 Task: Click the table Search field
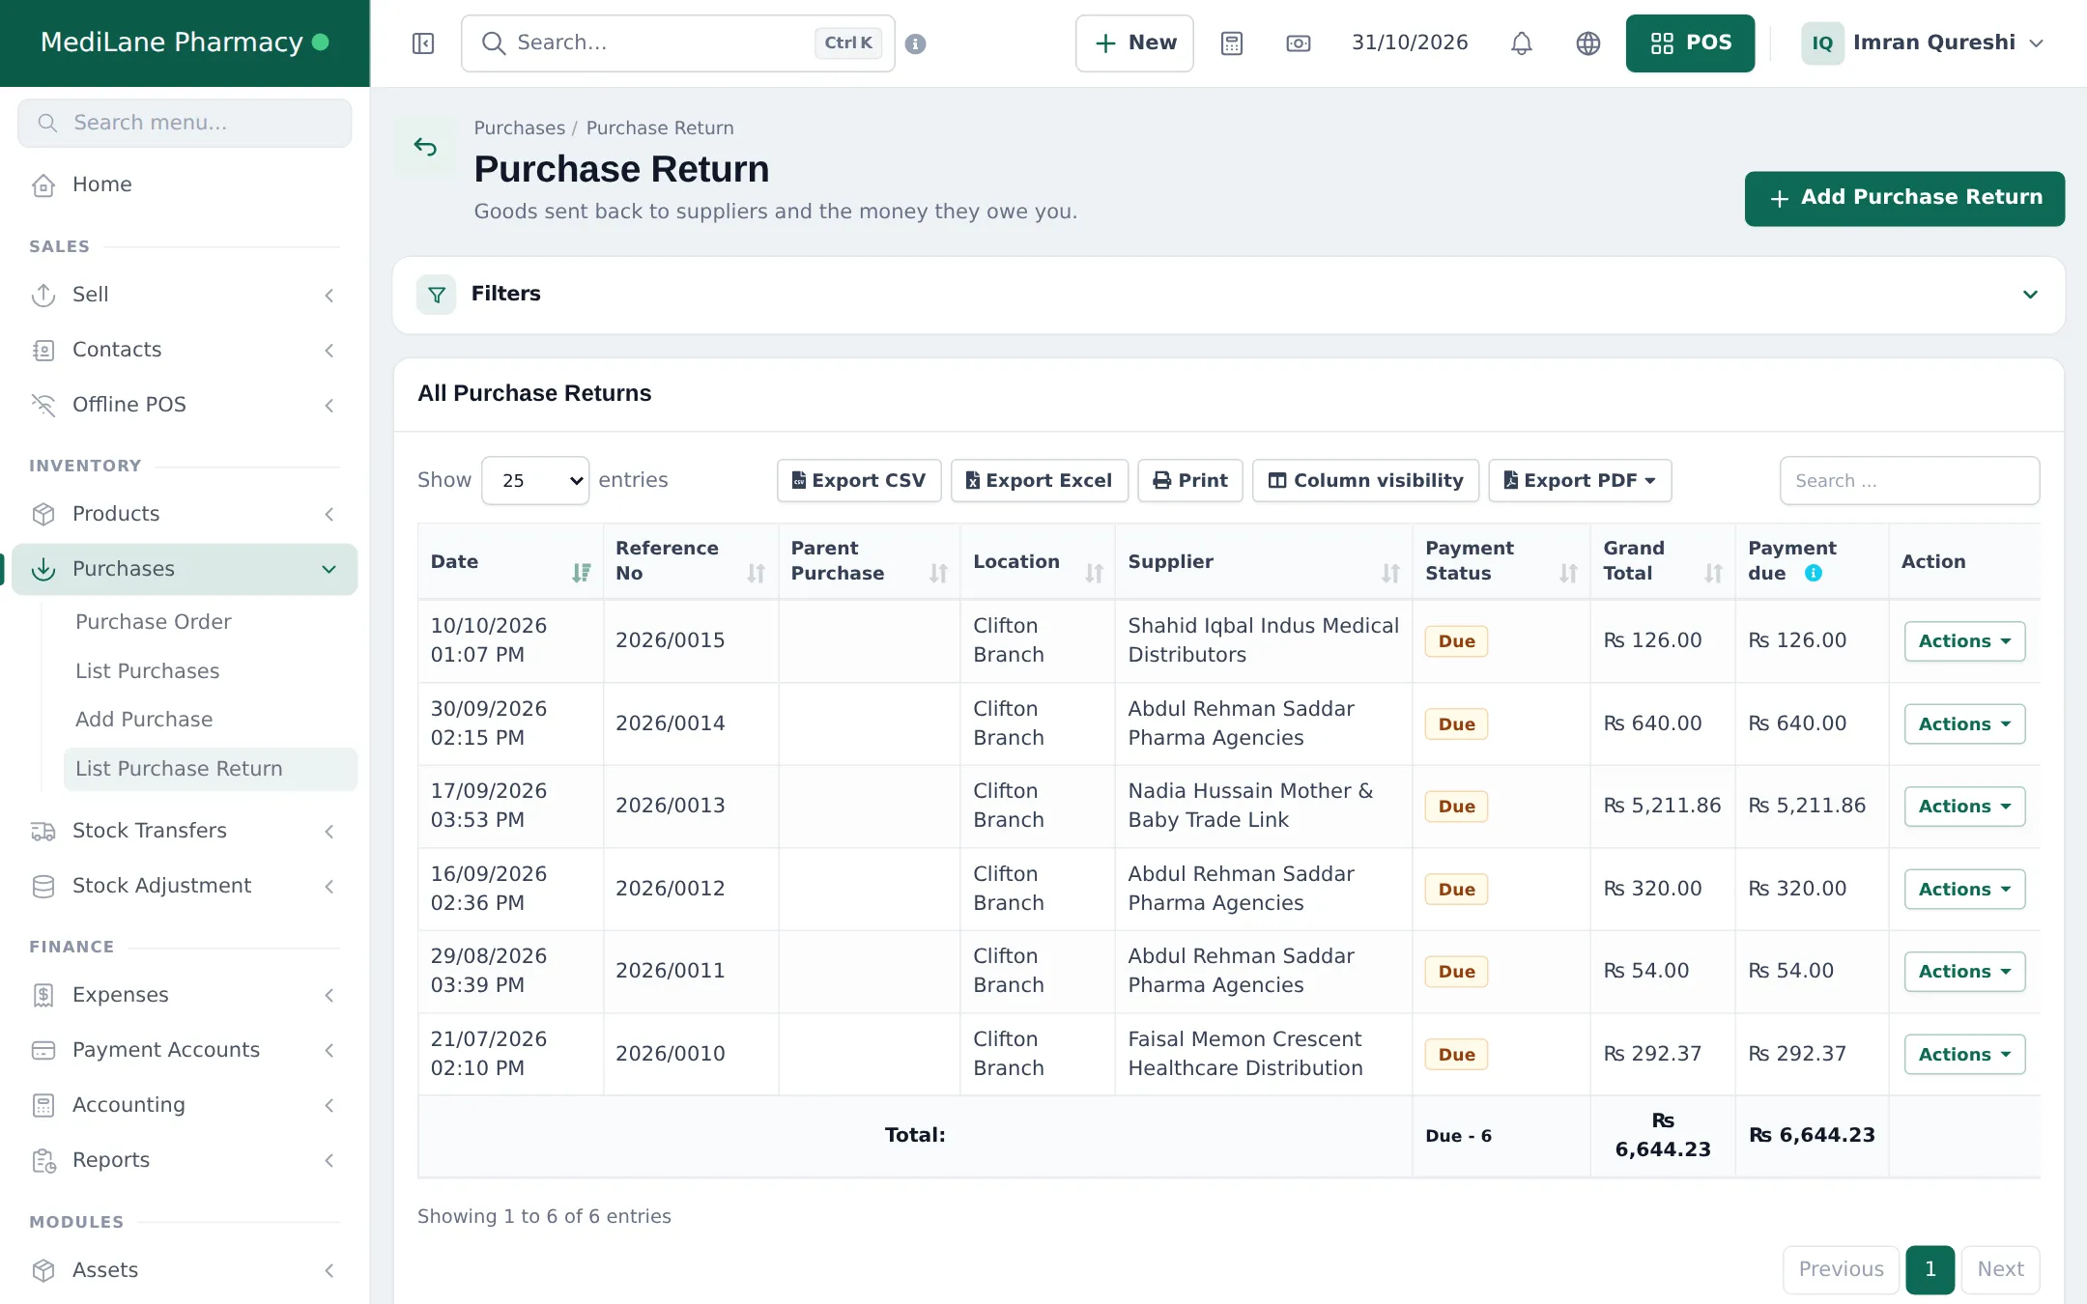(1909, 480)
